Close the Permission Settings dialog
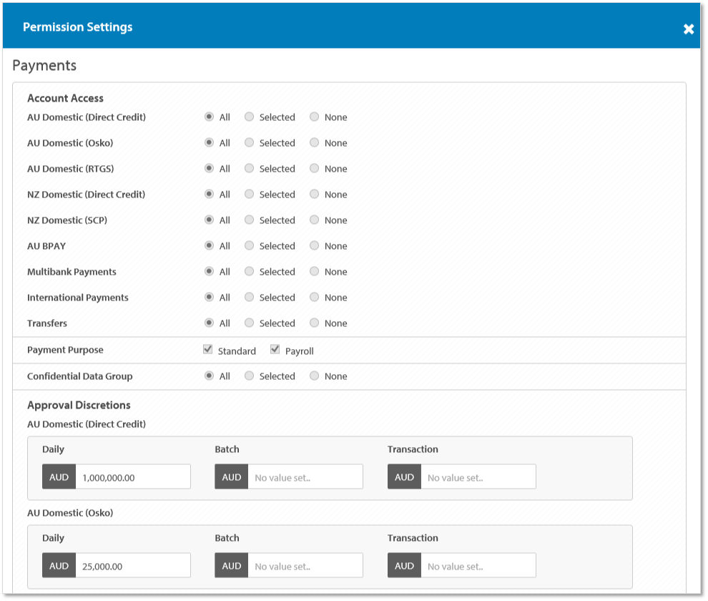708x601 pixels. tap(688, 29)
